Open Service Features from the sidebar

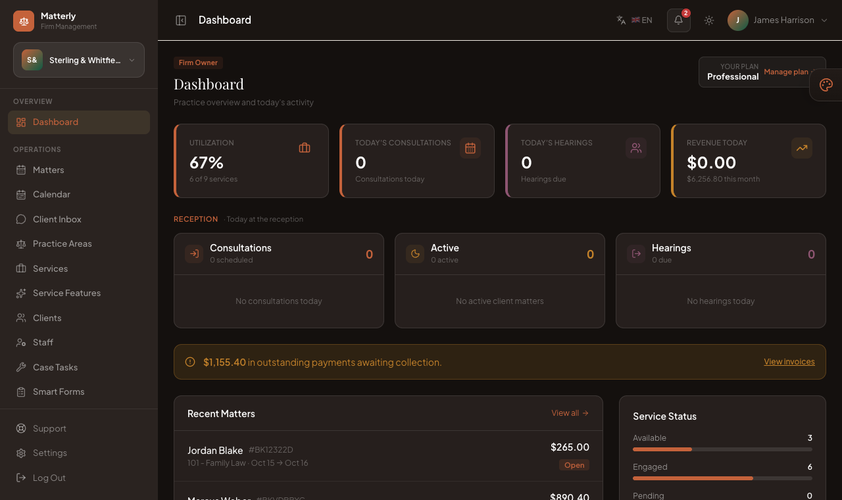[79, 293]
